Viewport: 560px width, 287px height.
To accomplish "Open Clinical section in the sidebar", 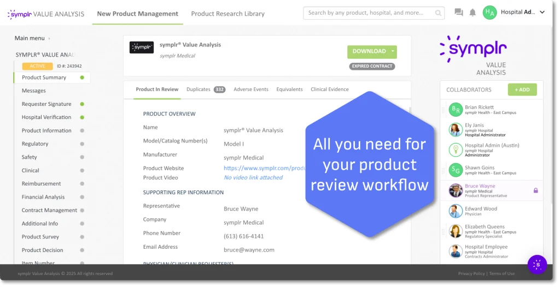I will 31,171.
